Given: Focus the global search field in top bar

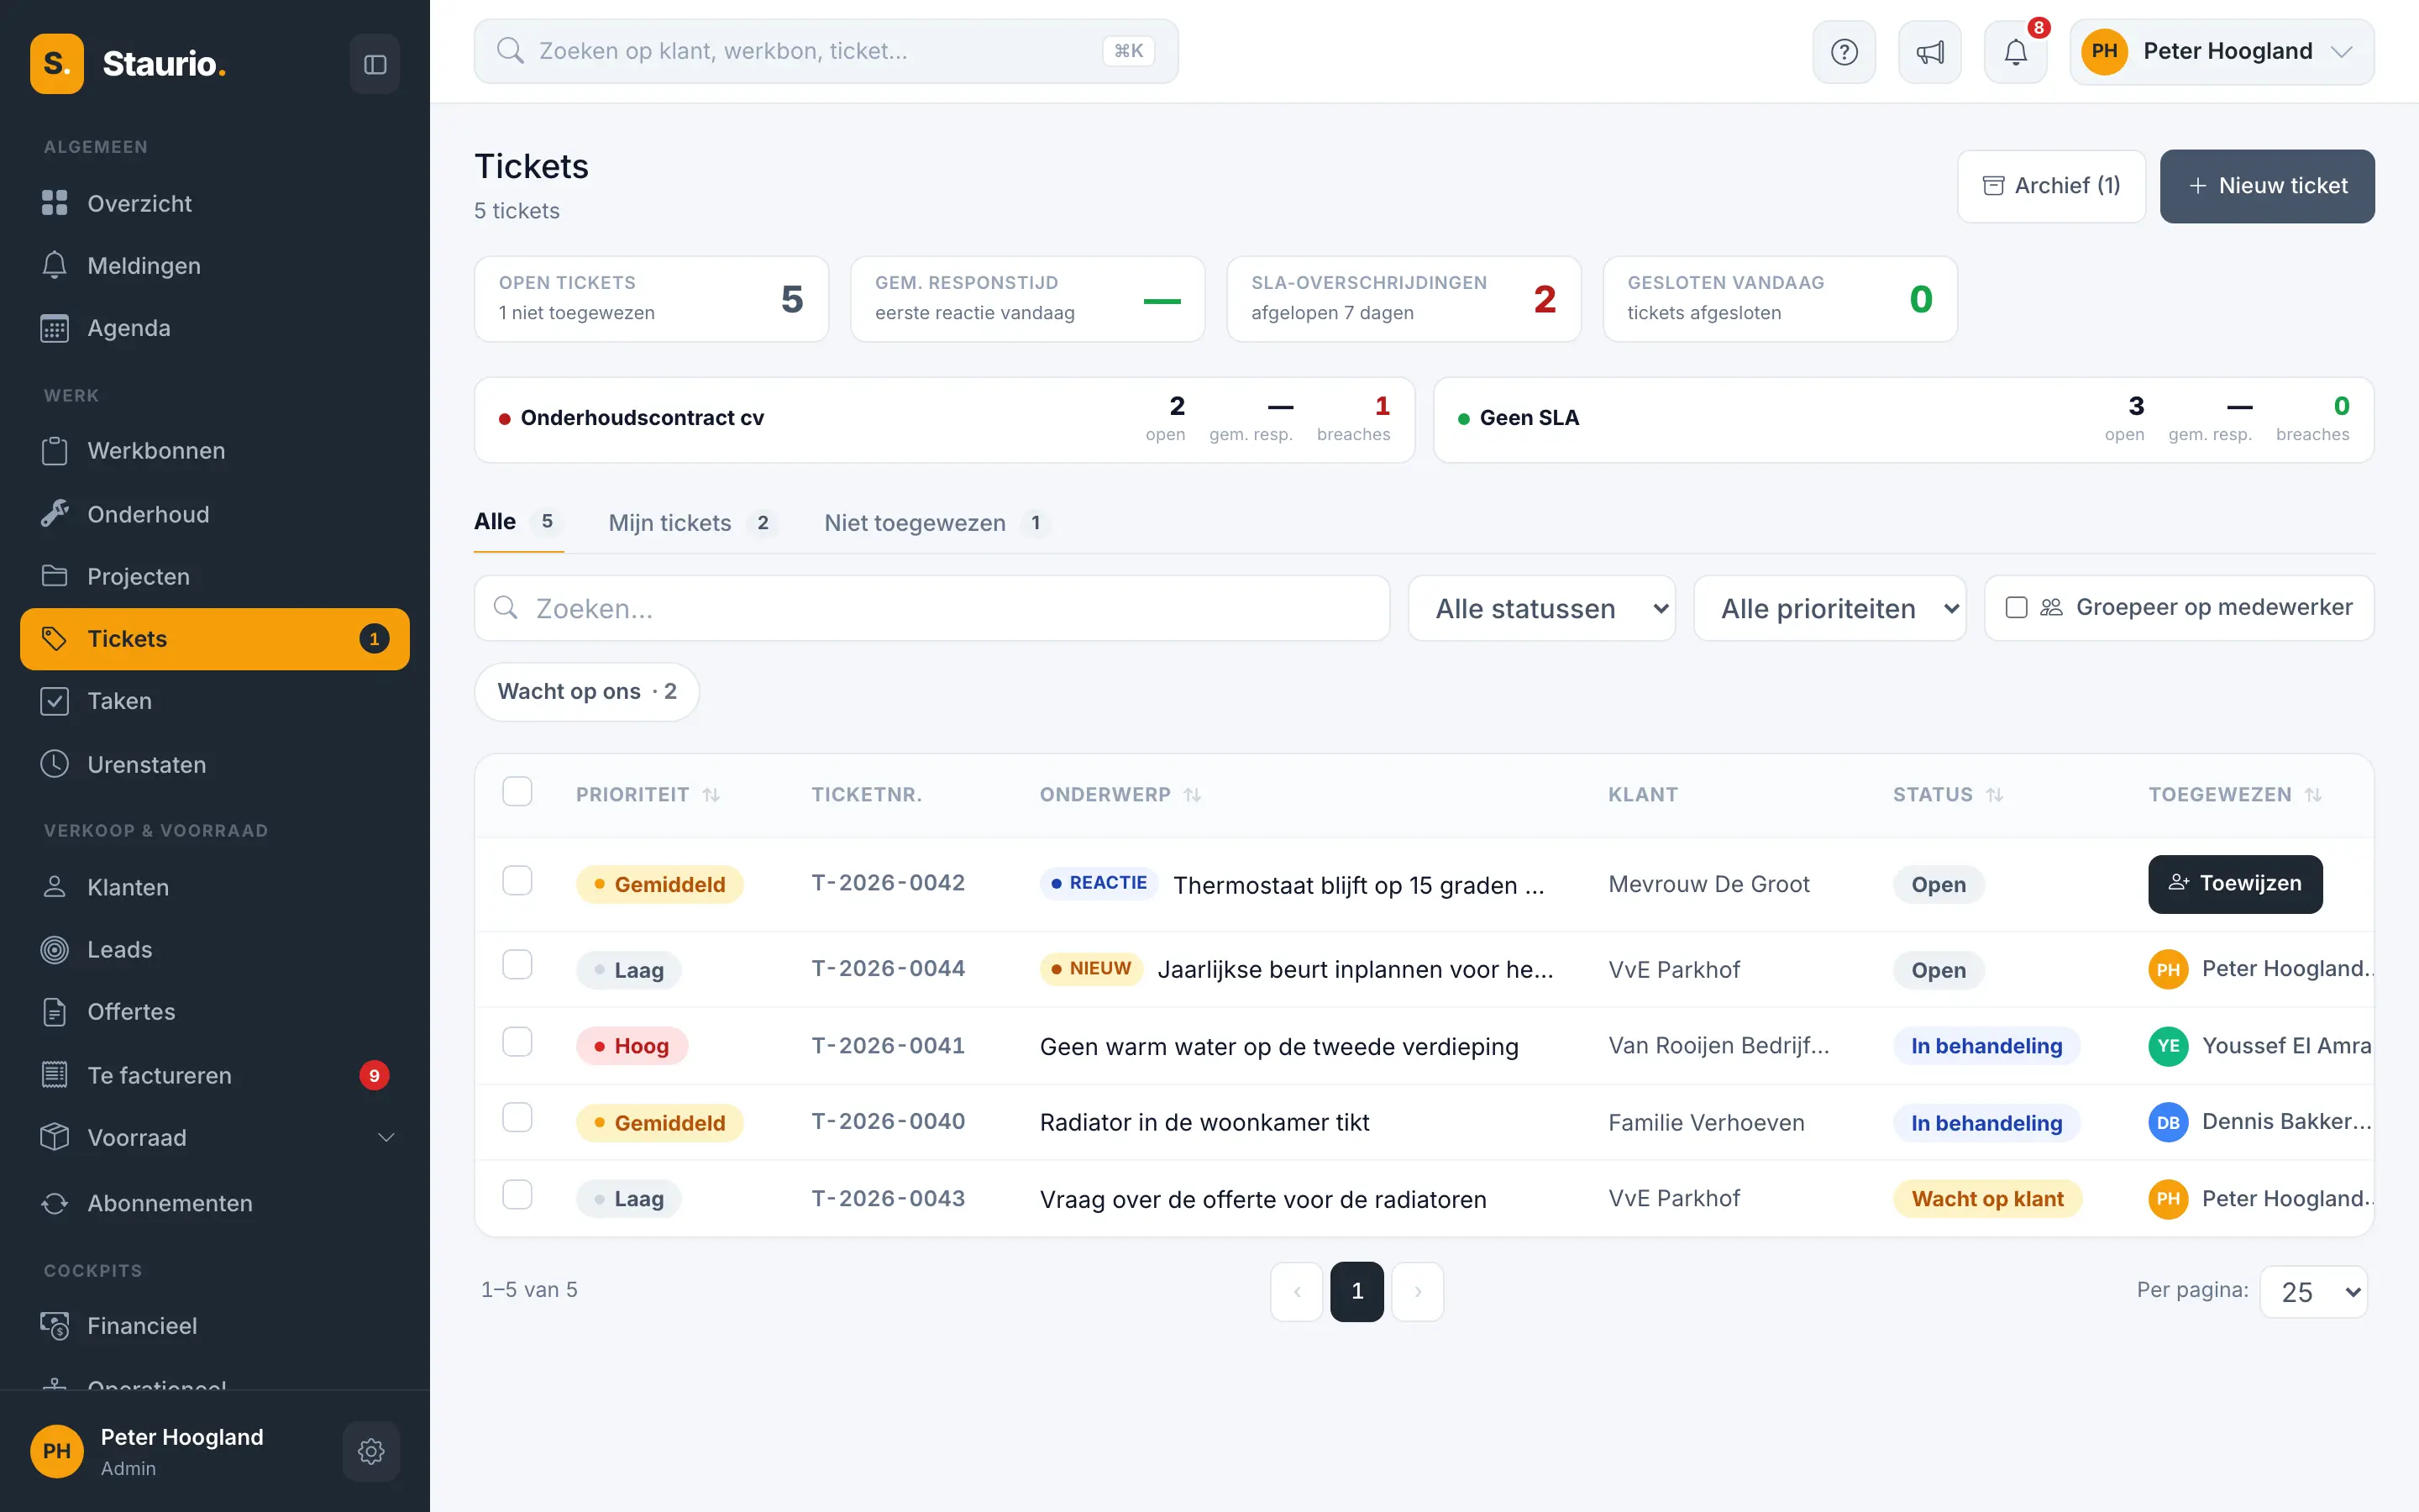Looking at the screenshot, I should (x=826, y=51).
